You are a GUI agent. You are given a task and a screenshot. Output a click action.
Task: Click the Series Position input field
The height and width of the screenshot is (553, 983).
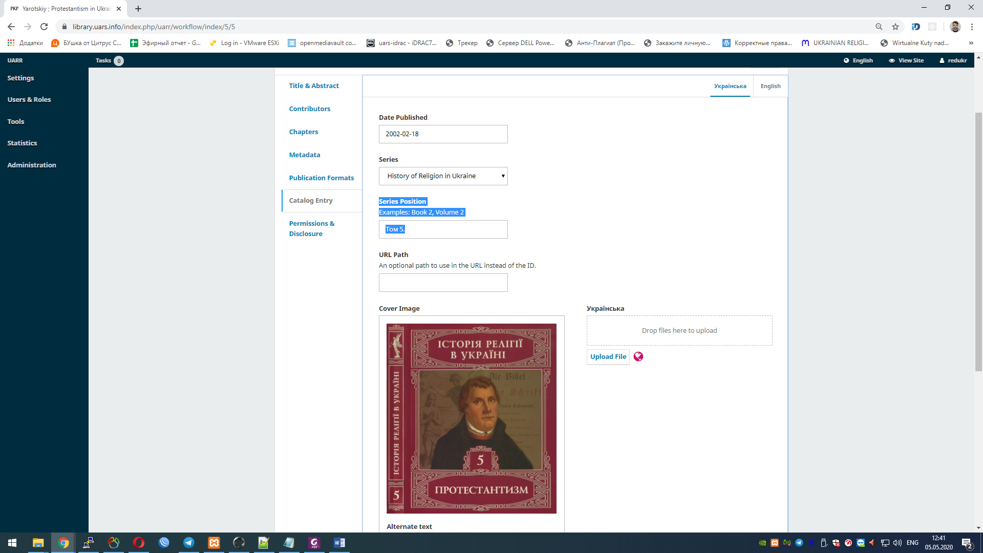(x=443, y=229)
